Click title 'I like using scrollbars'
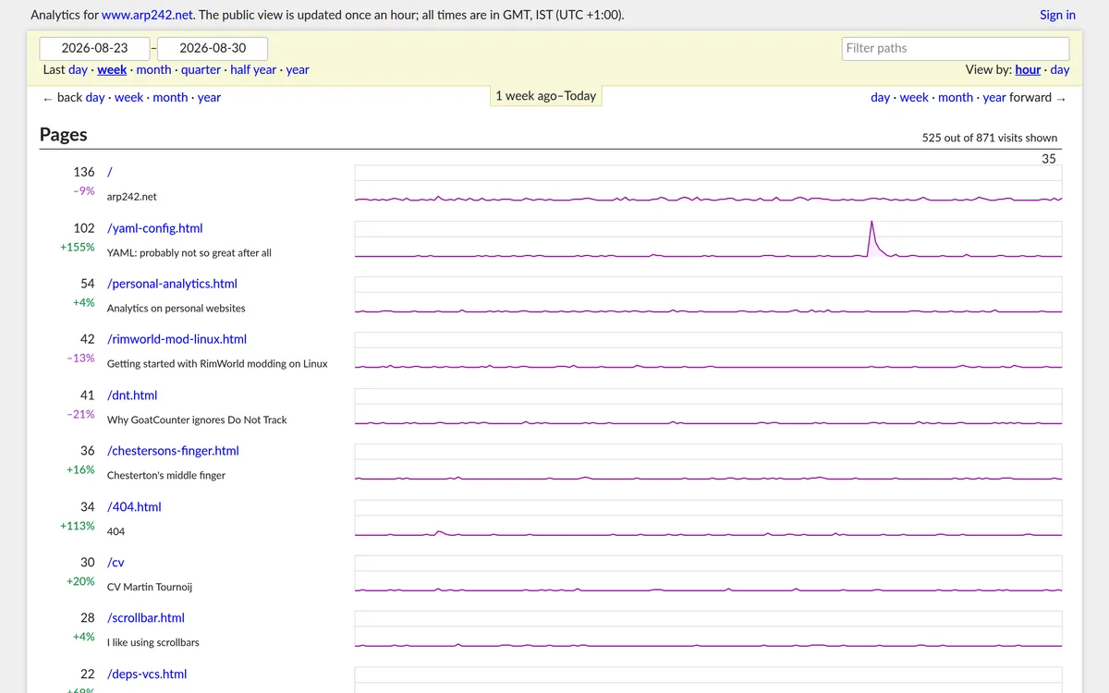This screenshot has width=1109, height=693. tap(153, 642)
